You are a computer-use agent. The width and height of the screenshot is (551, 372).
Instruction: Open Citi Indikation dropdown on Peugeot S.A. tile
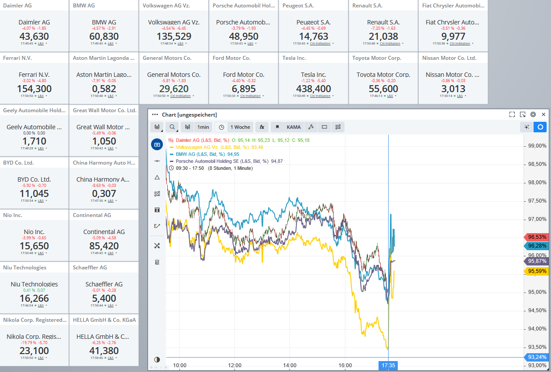tap(333, 44)
